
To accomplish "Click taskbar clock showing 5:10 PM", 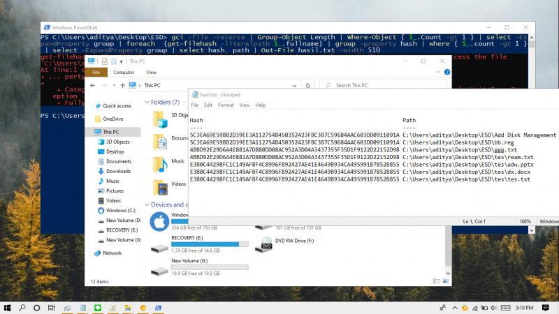I will point(525,308).
